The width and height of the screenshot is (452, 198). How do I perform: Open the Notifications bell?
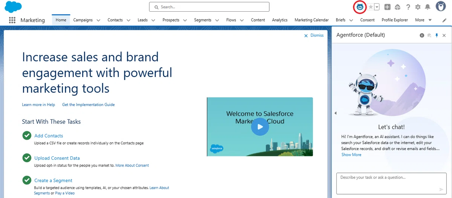point(428,7)
